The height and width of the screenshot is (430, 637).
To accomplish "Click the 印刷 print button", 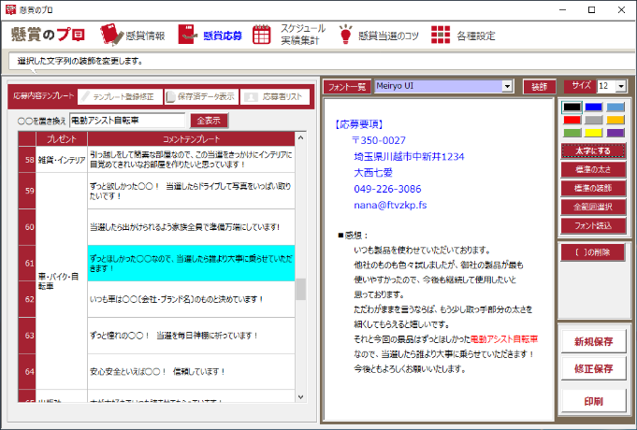I will (x=594, y=402).
